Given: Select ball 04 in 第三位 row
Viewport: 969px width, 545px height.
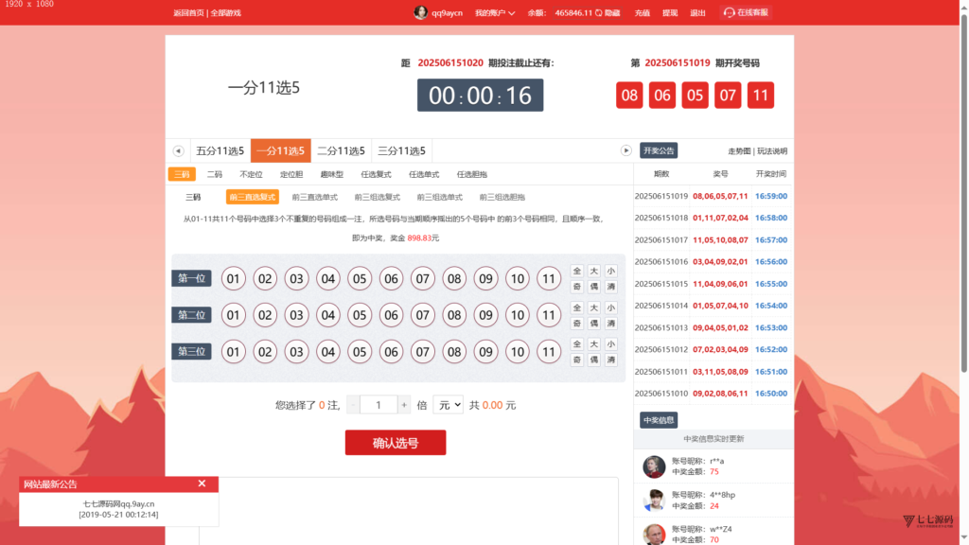Looking at the screenshot, I should pos(327,352).
